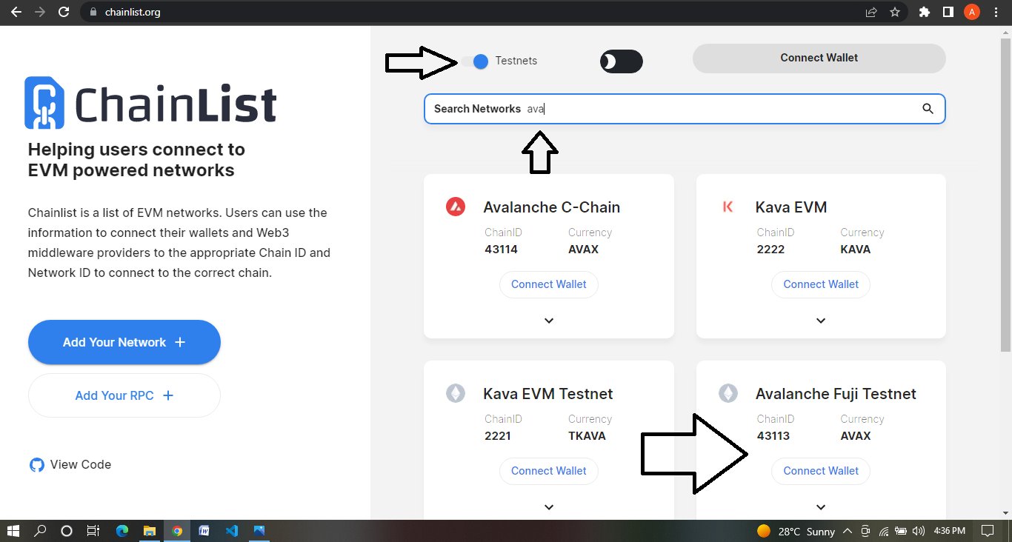
Task: Click chain ID value 2222
Action: point(770,250)
